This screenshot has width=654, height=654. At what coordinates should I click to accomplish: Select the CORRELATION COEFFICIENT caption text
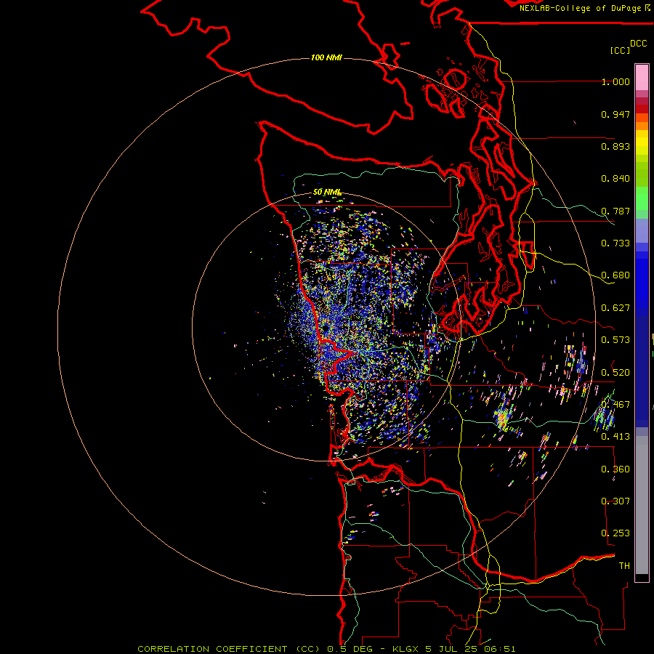coord(212,649)
